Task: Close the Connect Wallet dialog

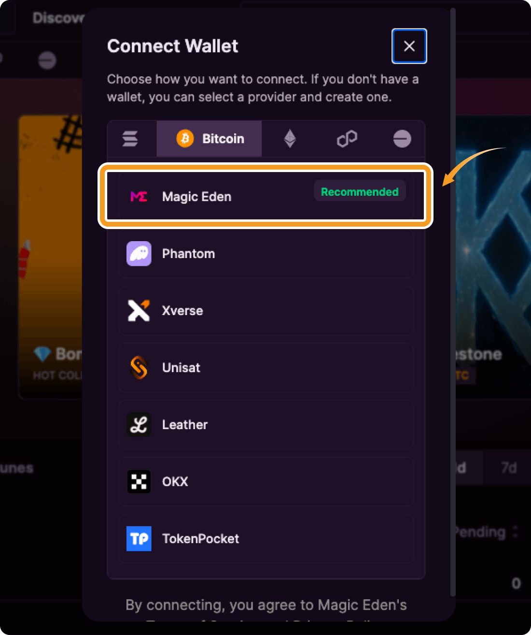Action: [x=409, y=46]
